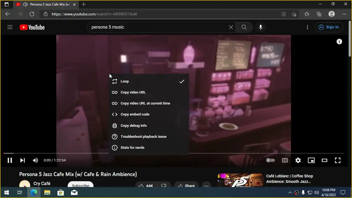352x198 pixels.
Task: Select Copy video URL
Action: click(x=148, y=92)
